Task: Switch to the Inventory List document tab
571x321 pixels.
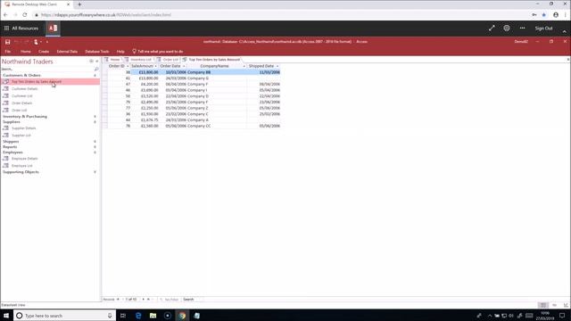Action: [x=138, y=60]
